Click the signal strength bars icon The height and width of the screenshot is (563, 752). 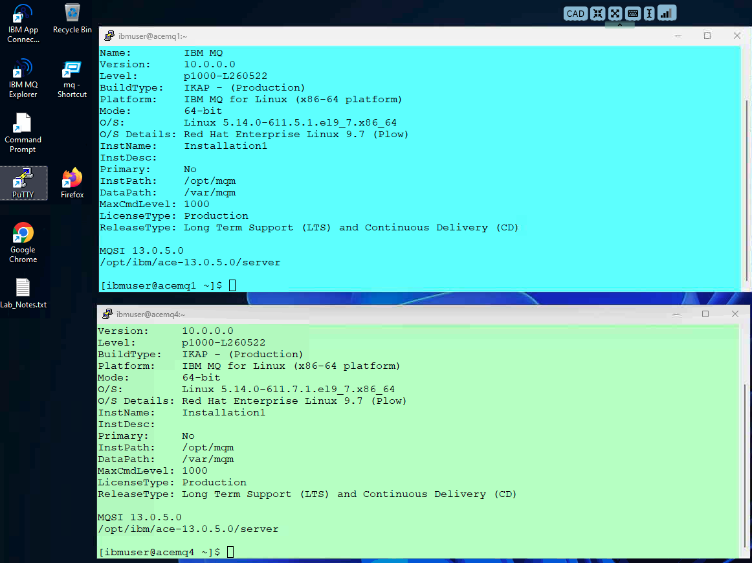(667, 13)
